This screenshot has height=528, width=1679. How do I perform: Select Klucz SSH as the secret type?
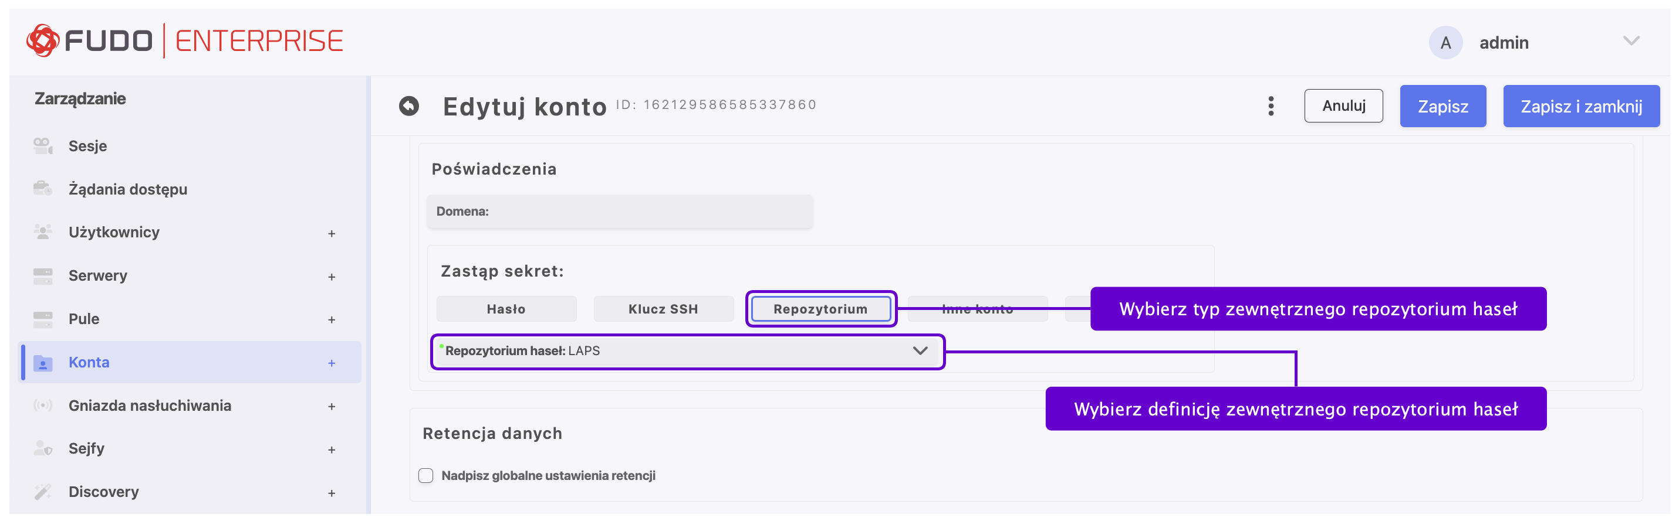(663, 309)
